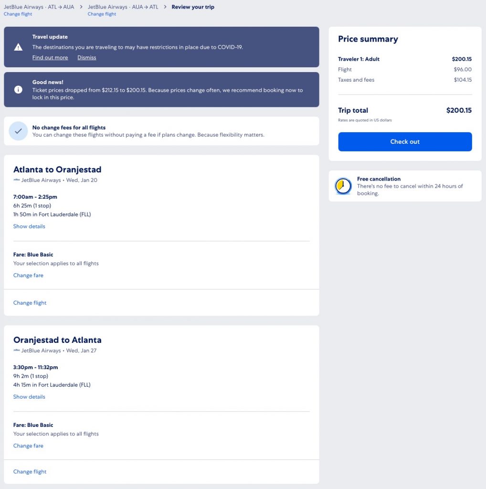Open the Find out more link
Viewport: 486px width, 489px height.
coord(50,58)
